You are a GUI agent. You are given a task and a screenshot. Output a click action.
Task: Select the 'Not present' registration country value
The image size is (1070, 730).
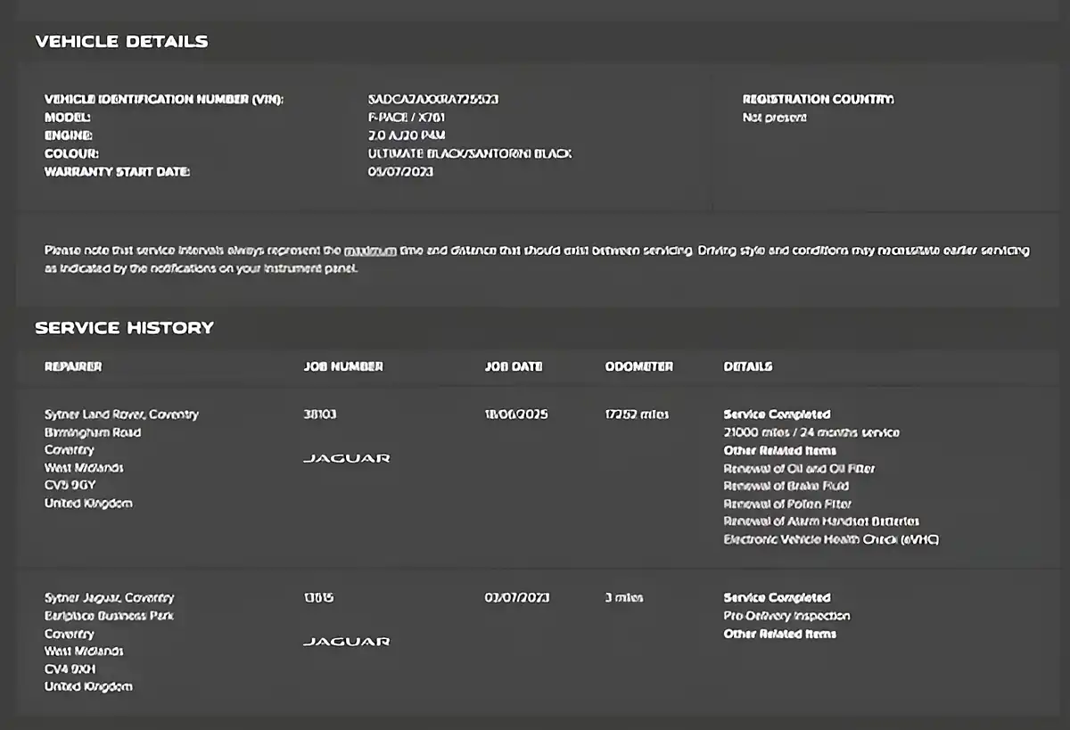(774, 117)
